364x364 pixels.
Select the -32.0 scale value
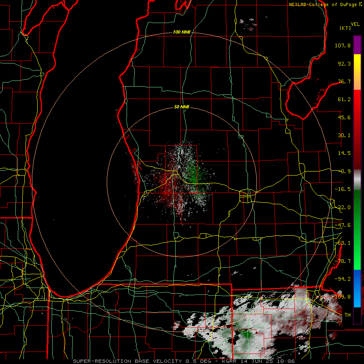(343, 207)
